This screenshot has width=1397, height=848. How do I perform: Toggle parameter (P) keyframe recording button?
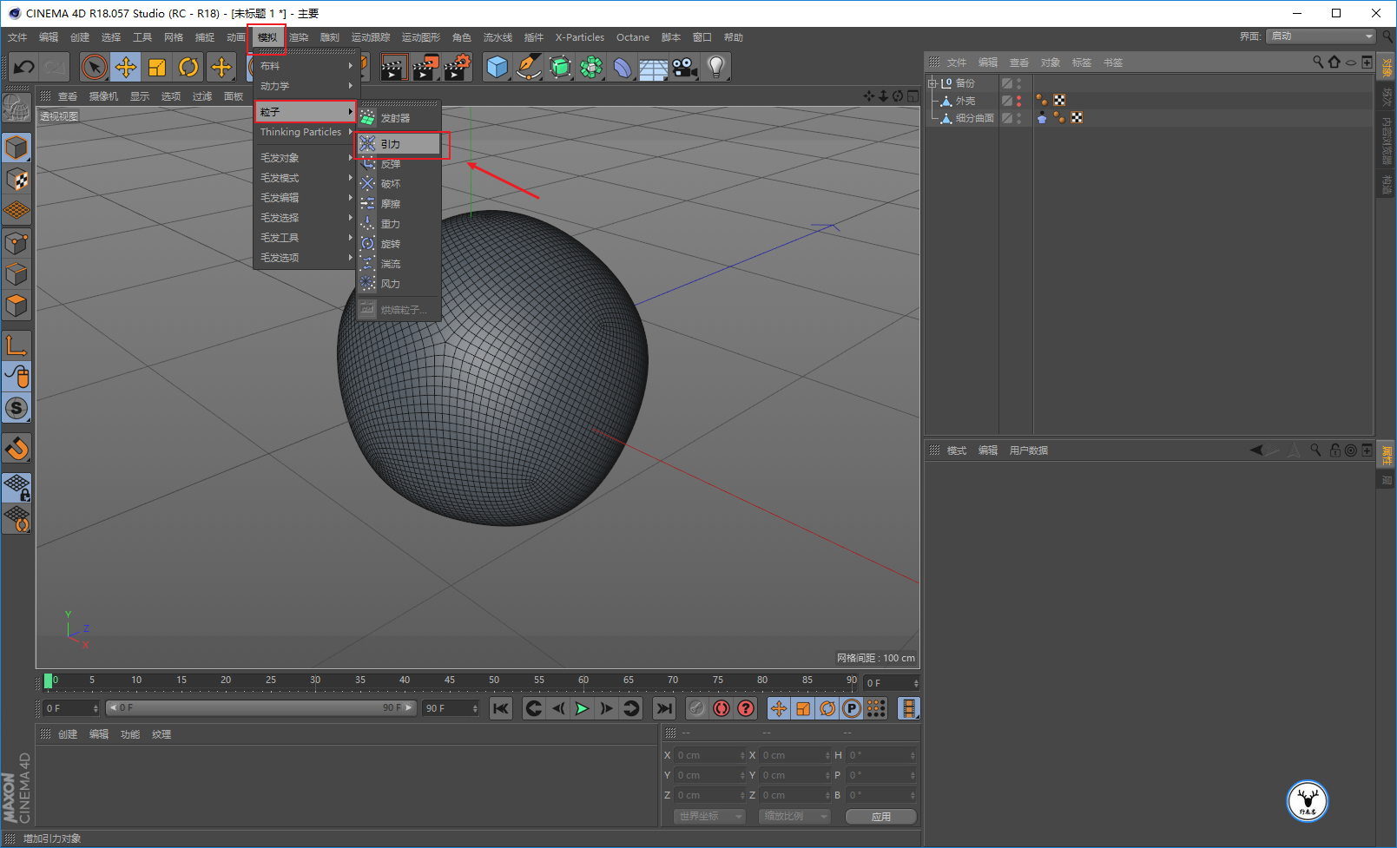point(852,709)
